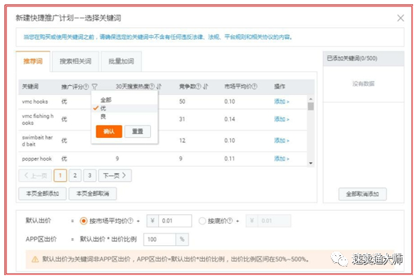
Task: Switch to the 批量加词 tab
Action: point(122,61)
